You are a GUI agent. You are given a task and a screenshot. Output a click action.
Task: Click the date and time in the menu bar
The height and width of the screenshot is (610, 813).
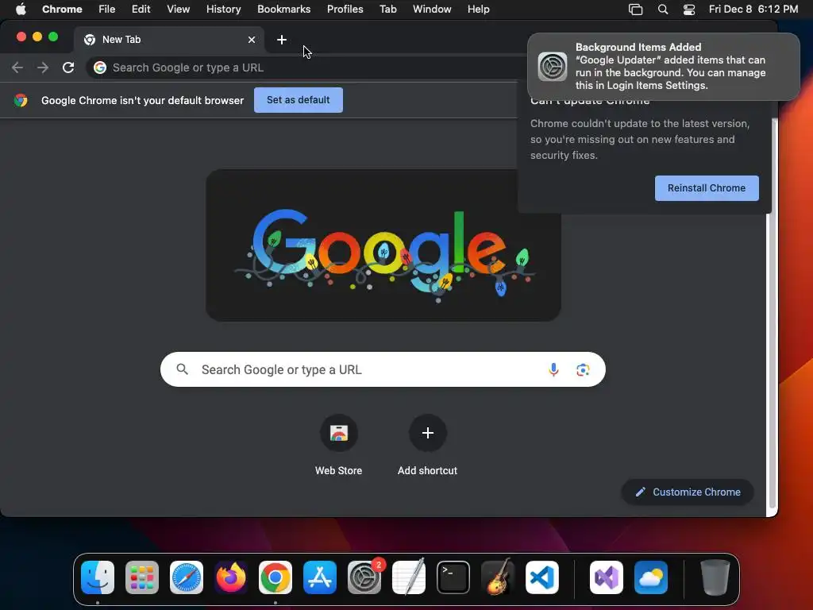pyautogui.click(x=753, y=10)
